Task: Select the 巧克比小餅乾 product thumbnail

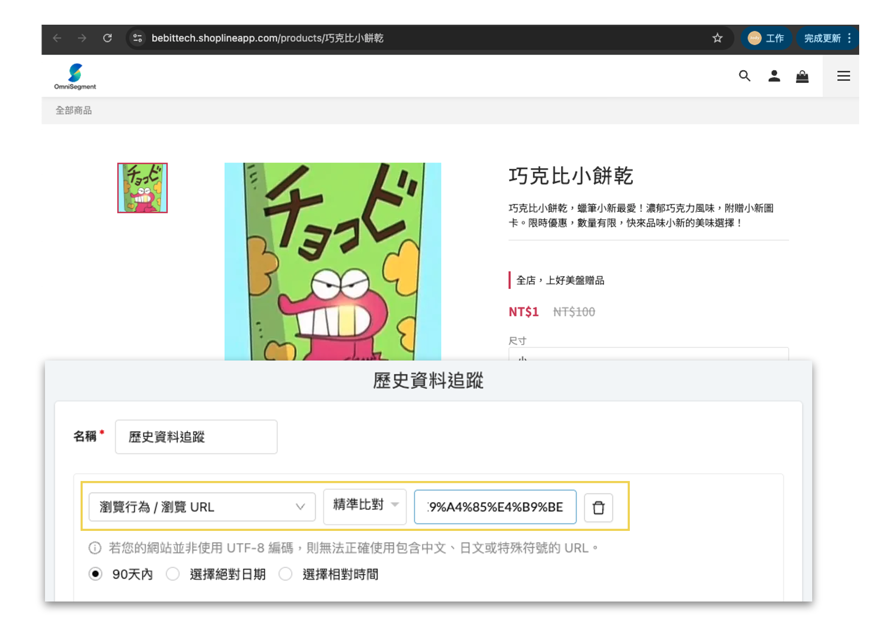Action: (x=141, y=188)
